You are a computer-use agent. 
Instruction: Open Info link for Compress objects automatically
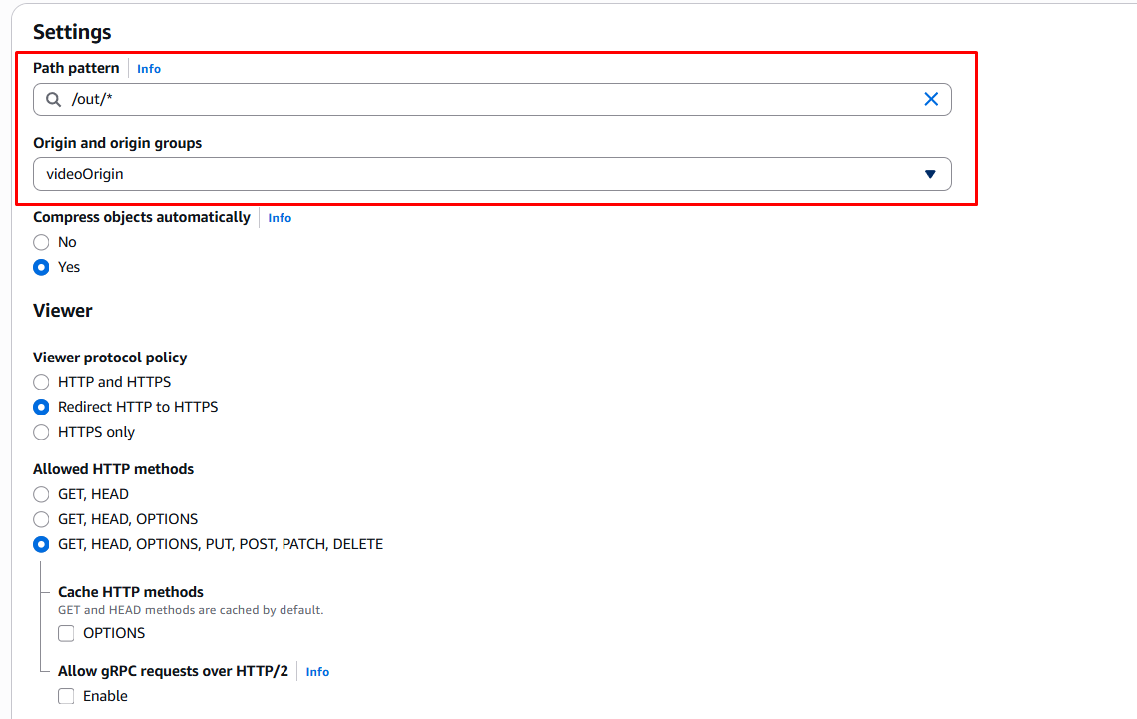coord(280,218)
